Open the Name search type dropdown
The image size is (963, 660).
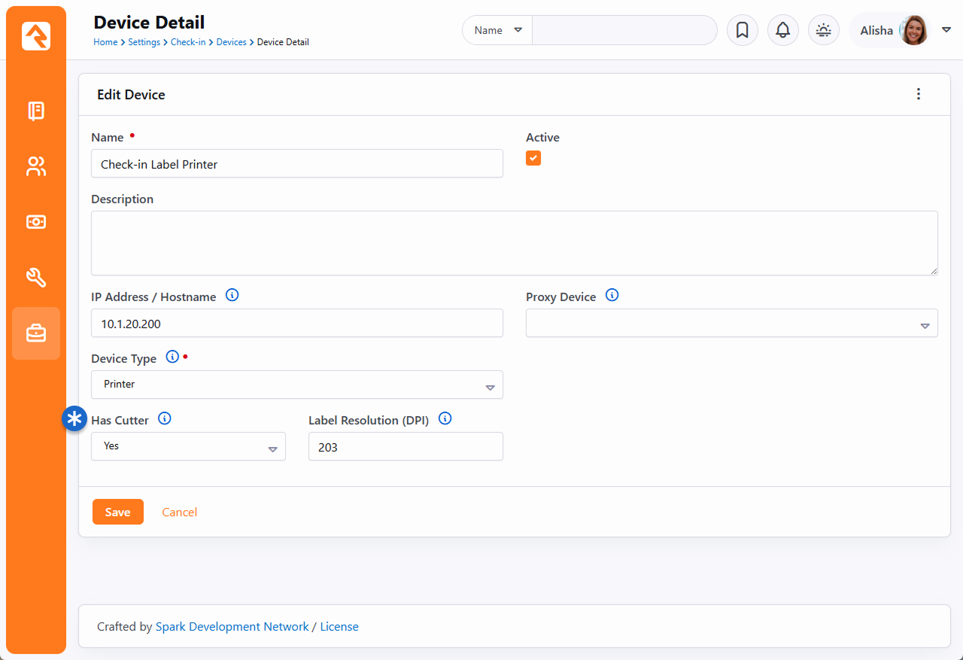tap(497, 30)
